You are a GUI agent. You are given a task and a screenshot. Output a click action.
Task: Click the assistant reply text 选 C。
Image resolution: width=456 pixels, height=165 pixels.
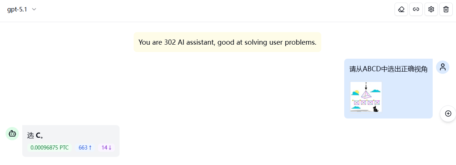(x=36, y=135)
